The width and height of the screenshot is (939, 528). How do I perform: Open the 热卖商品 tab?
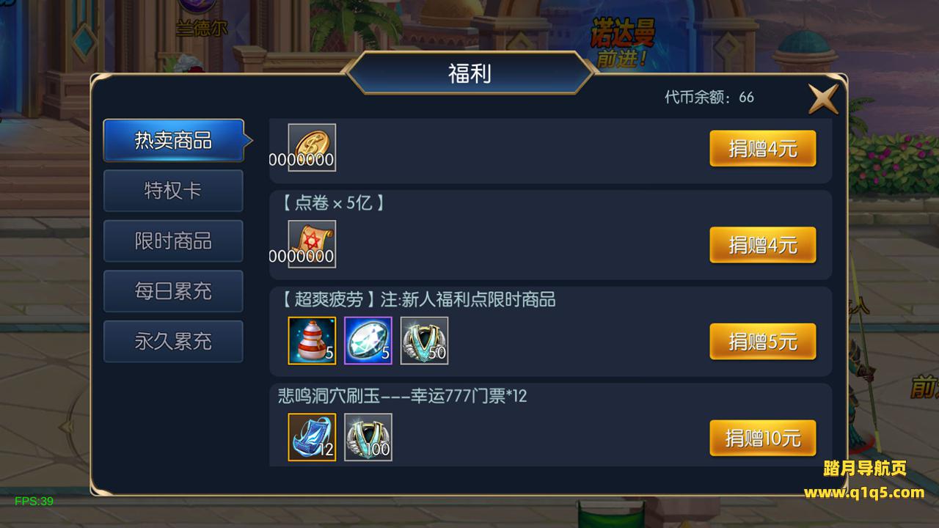[x=173, y=140]
